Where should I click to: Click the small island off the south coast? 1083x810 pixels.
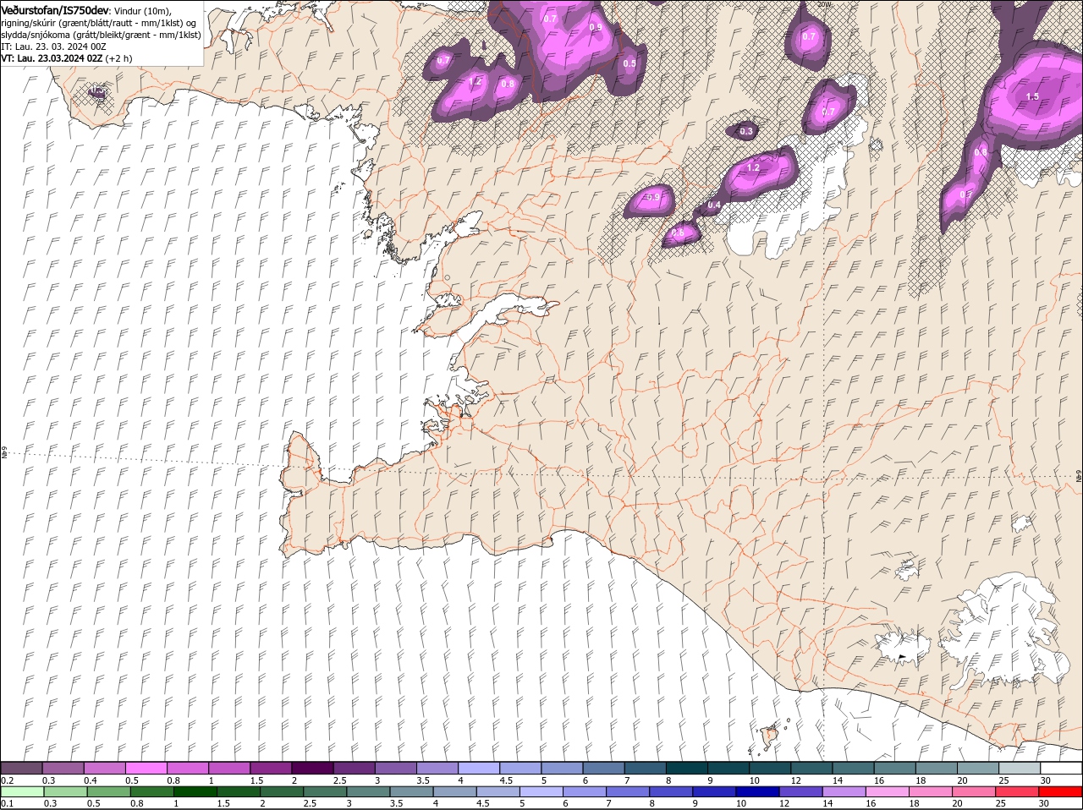coord(769,737)
